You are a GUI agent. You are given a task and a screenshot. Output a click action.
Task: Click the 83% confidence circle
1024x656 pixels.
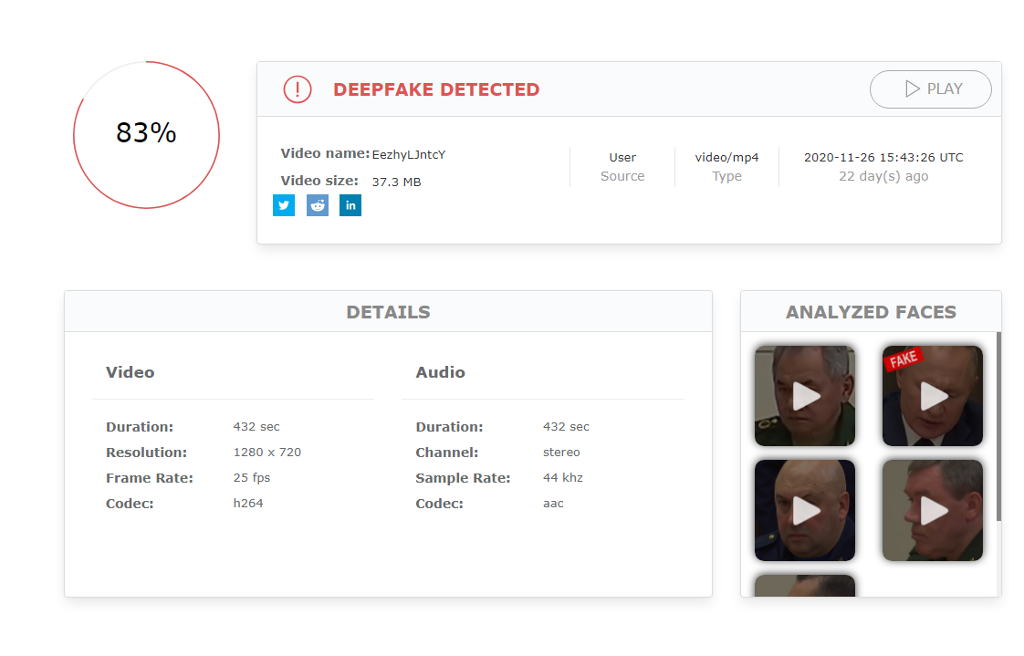[x=146, y=135]
